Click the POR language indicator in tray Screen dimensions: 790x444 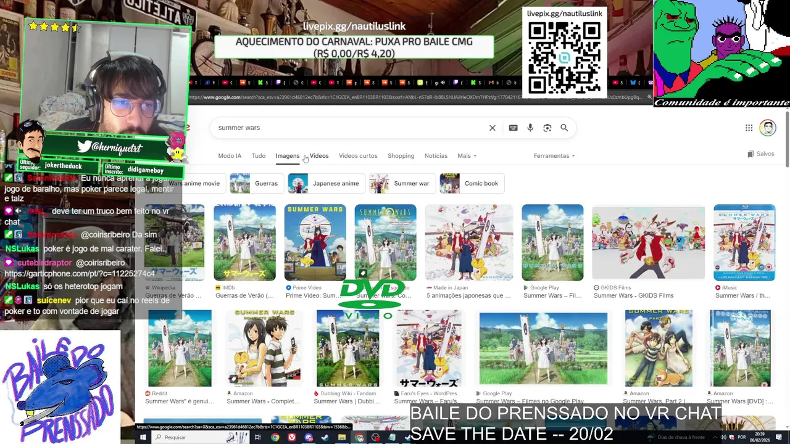pyautogui.click(x=742, y=437)
